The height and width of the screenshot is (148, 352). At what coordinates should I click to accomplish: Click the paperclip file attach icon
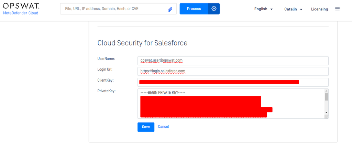[170, 9]
